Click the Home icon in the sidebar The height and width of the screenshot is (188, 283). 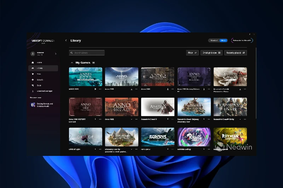click(x=33, y=62)
